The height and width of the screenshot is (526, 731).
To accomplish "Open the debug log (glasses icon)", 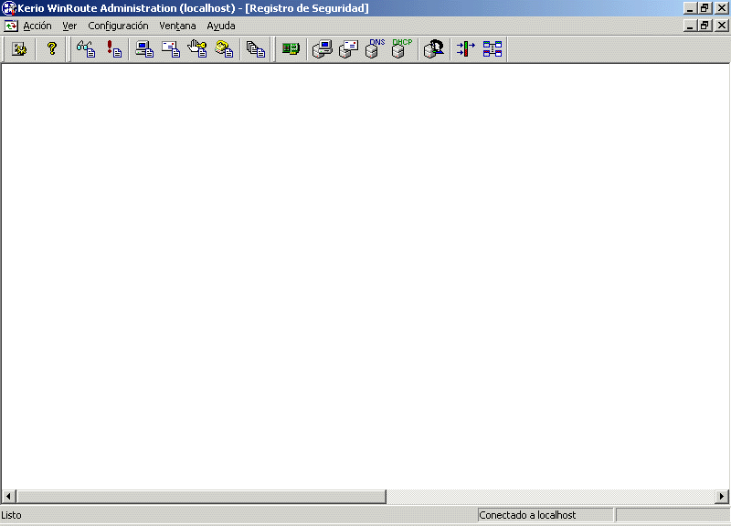I will tap(86, 49).
